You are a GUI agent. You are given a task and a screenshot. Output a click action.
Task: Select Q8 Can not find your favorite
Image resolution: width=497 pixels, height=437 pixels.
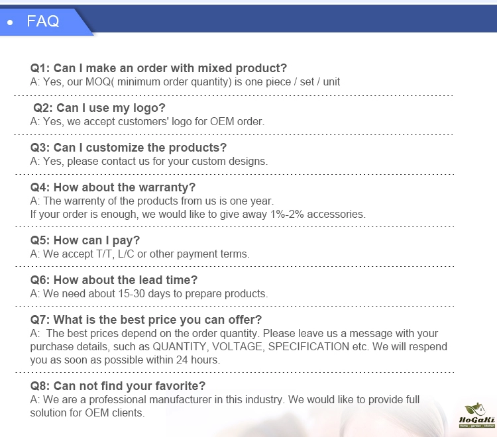click(x=118, y=386)
